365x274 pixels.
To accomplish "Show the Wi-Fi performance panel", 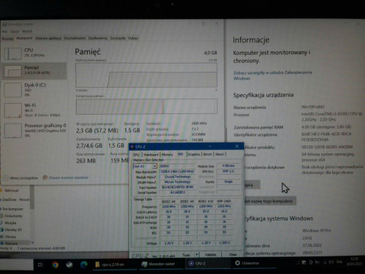I will pos(34,110).
